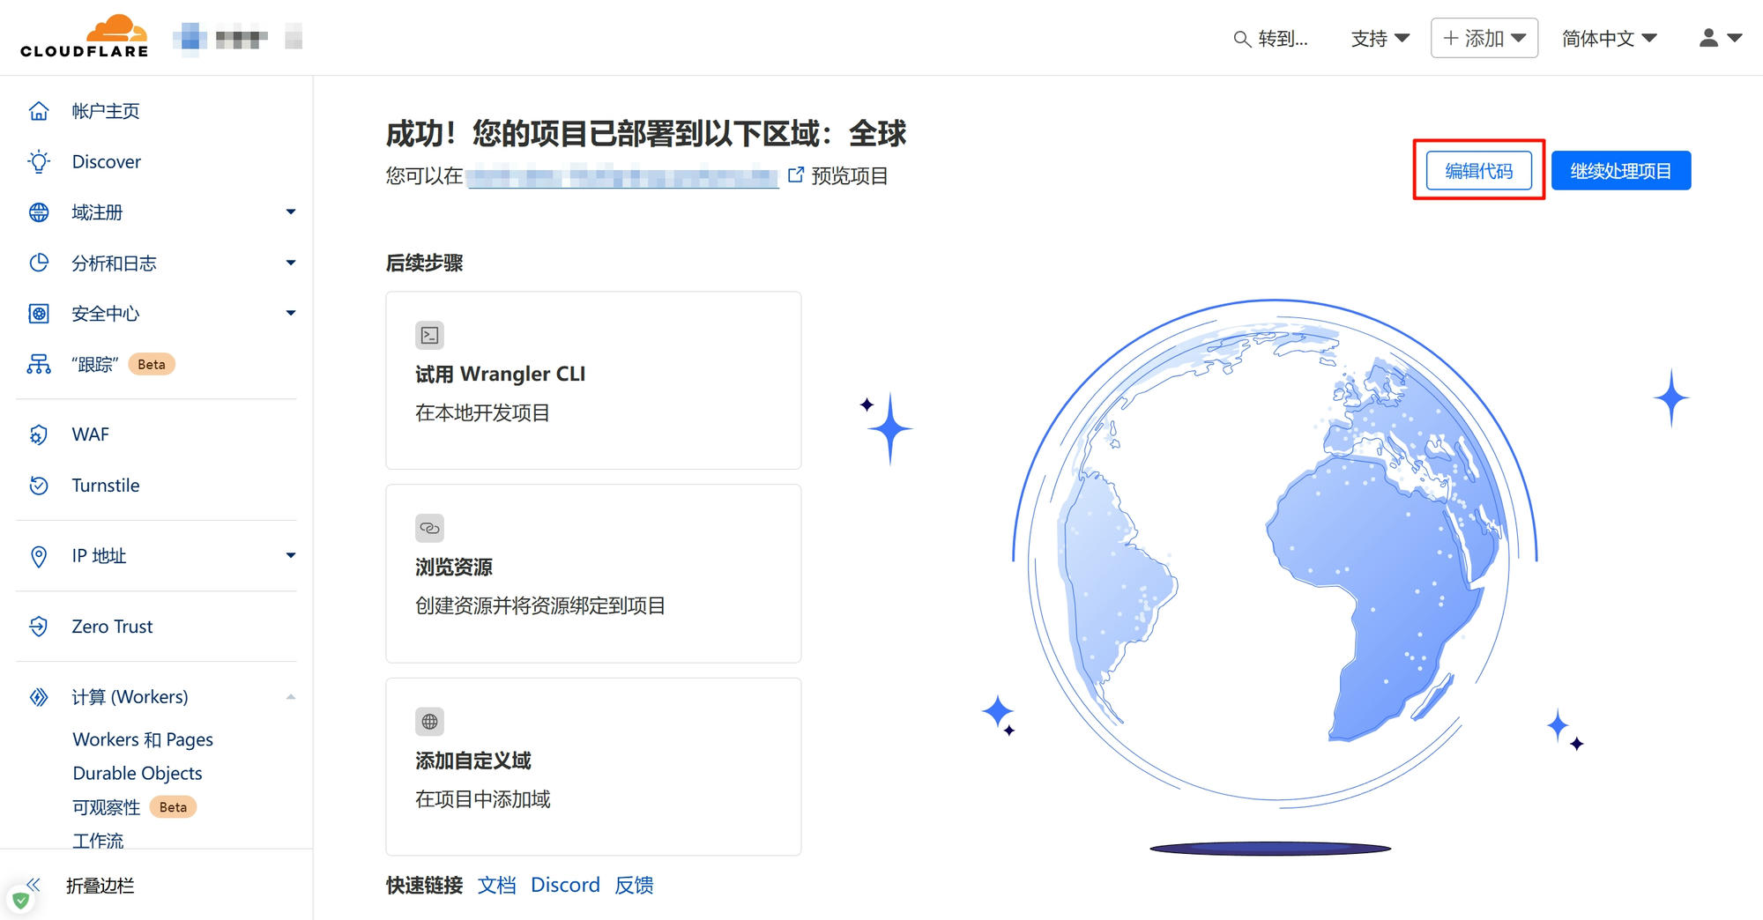This screenshot has width=1763, height=920.
Task: Open the account home icon in sidebar
Action: pos(39,111)
